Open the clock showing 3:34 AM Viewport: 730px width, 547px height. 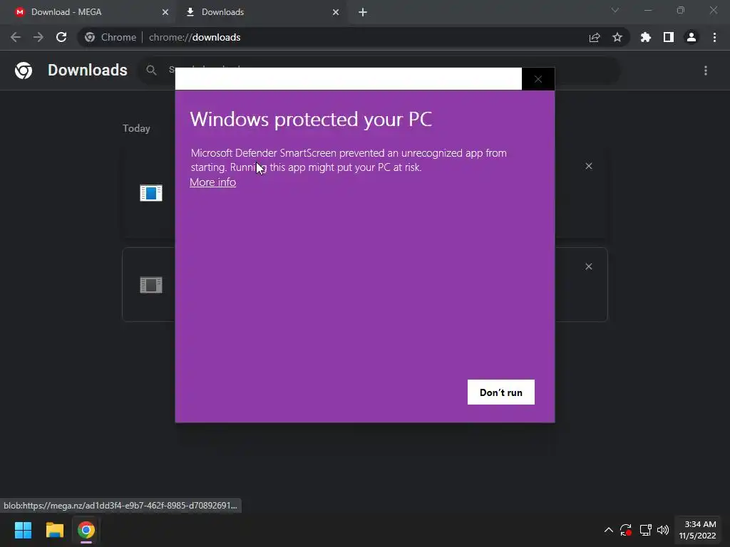tap(697, 530)
